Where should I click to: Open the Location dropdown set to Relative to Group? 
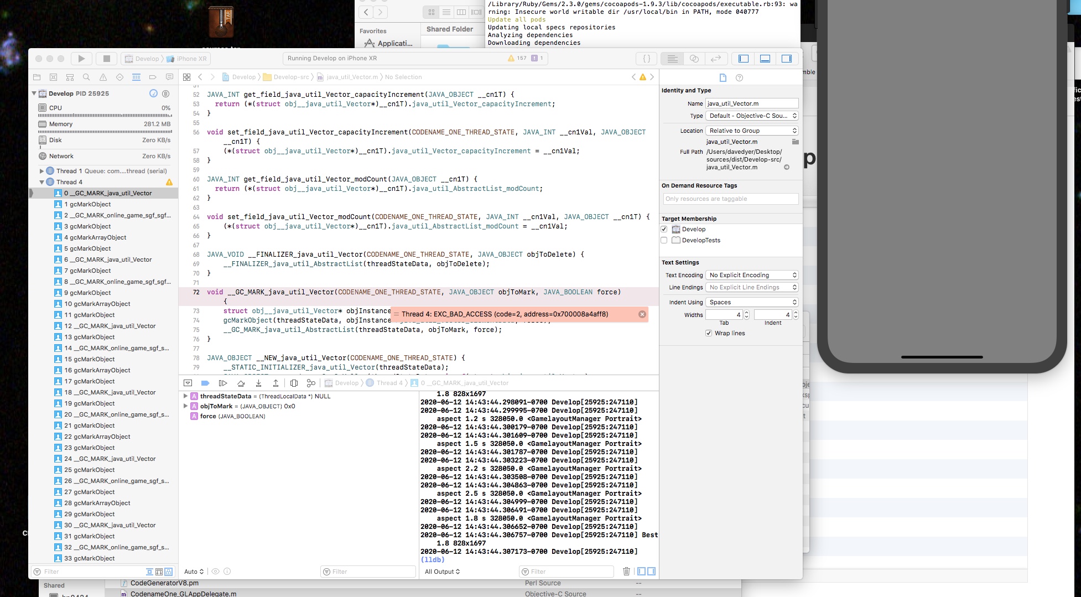[751, 131]
